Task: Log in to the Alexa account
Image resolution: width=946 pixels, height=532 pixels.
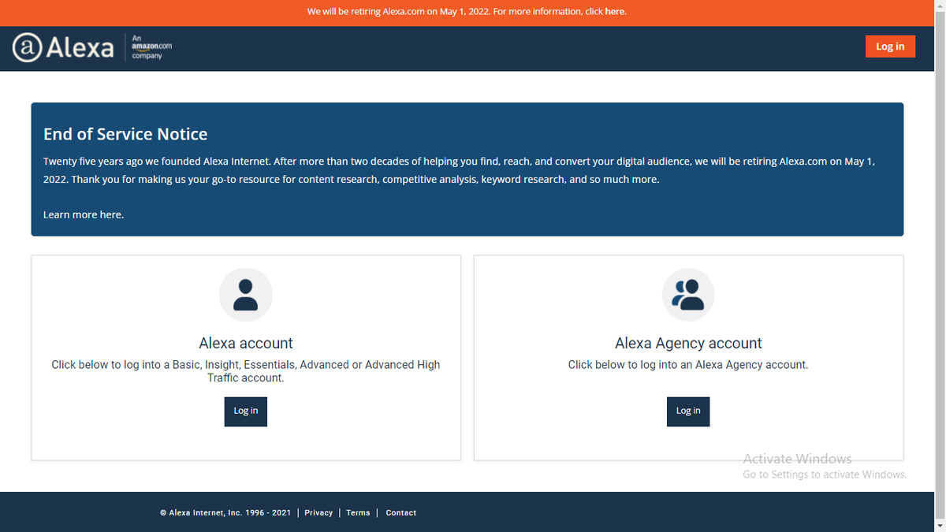Action: coord(246,411)
